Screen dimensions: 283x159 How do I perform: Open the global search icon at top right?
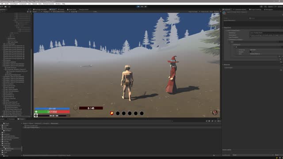pos(265,7)
